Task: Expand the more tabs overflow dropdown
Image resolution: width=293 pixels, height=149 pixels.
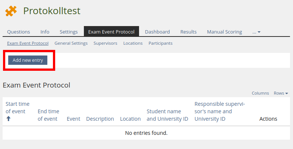Action: pyautogui.click(x=256, y=32)
